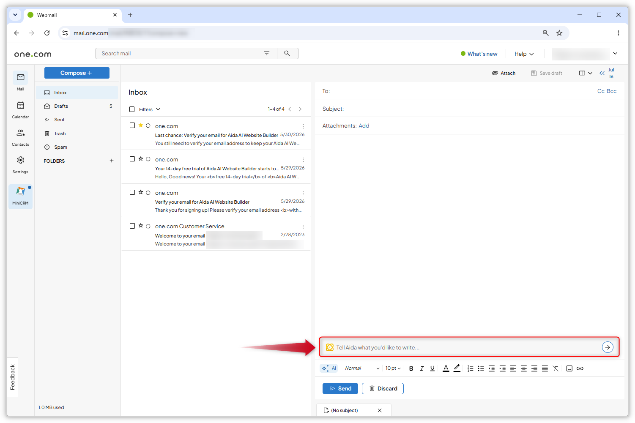
Task: Insert a bulleted list
Action: (x=481, y=368)
